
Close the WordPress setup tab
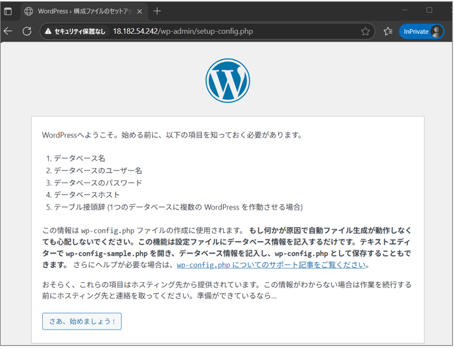[x=139, y=11]
